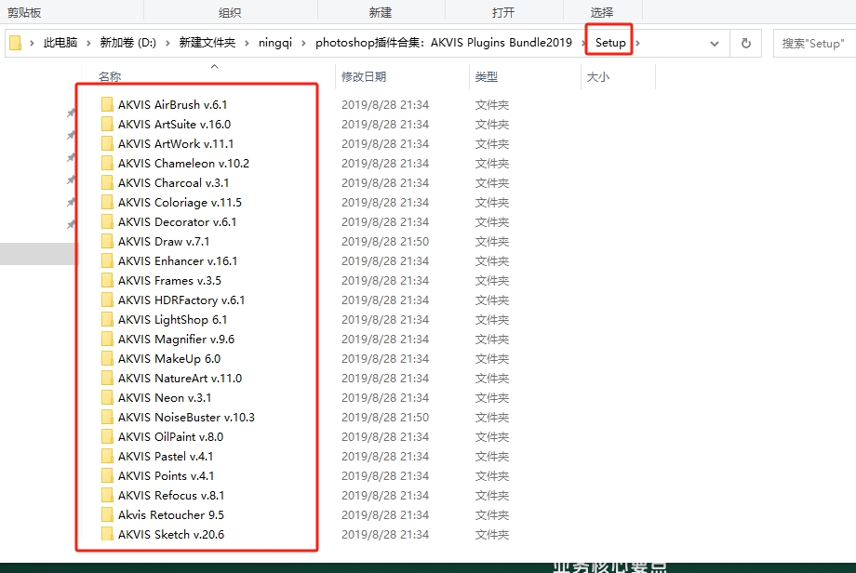Click the Akvis Retoucher 9.5 folder name

click(x=171, y=515)
